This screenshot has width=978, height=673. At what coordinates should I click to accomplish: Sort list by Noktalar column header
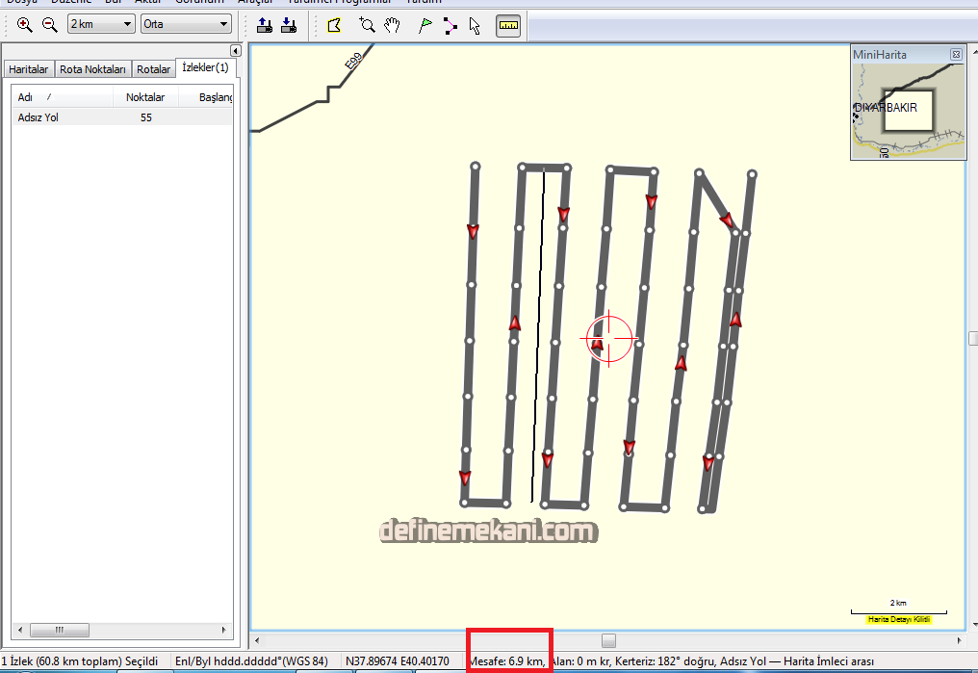point(145,97)
